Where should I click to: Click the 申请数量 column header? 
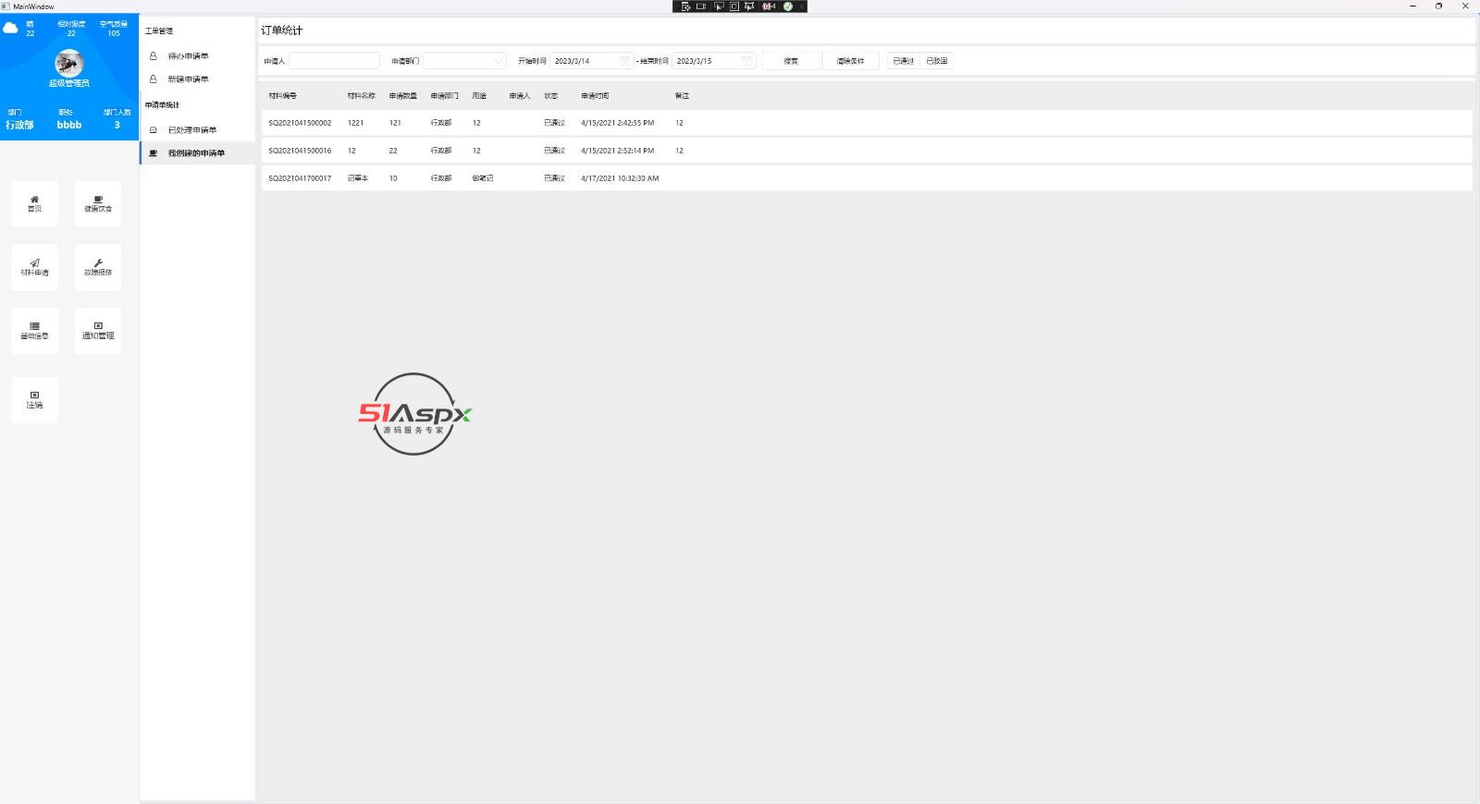tap(403, 96)
